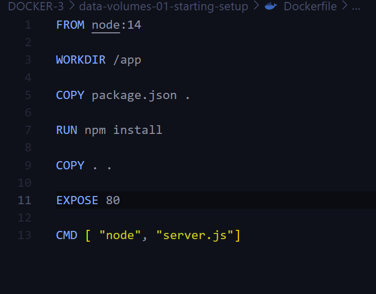The image size is (376, 294).
Task: Click the chevron after Dockerfile breadcrumb
Action: (345, 6)
